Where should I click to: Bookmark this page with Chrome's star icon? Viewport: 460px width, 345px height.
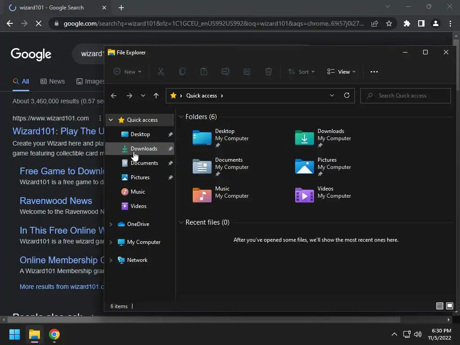389,23
